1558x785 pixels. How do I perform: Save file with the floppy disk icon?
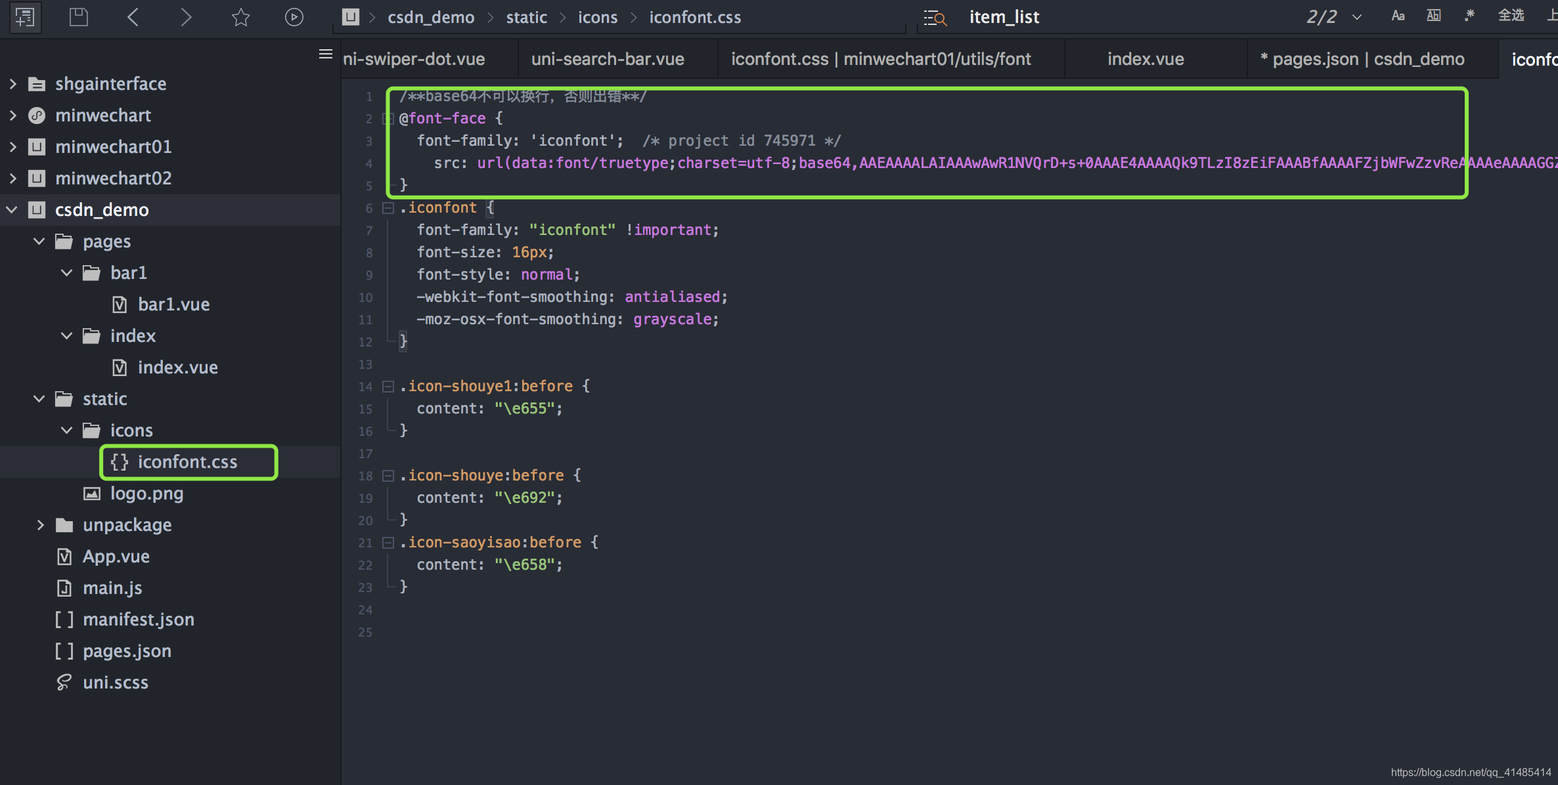click(x=79, y=17)
